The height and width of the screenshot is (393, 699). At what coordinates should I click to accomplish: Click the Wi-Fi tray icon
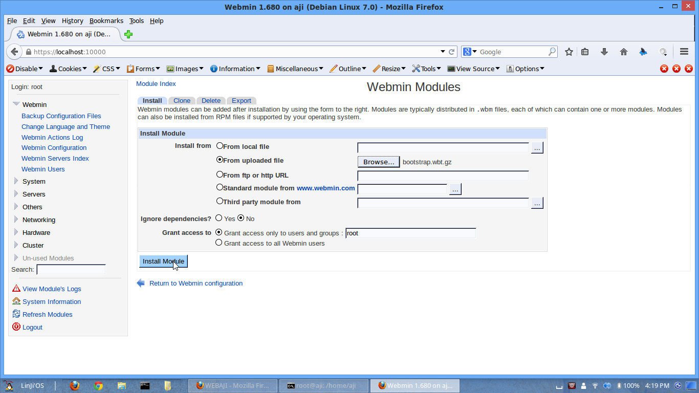click(x=595, y=385)
